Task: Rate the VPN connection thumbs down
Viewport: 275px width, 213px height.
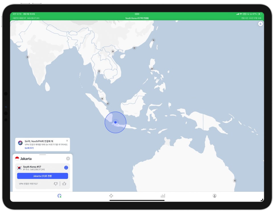Action: point(56,184)
